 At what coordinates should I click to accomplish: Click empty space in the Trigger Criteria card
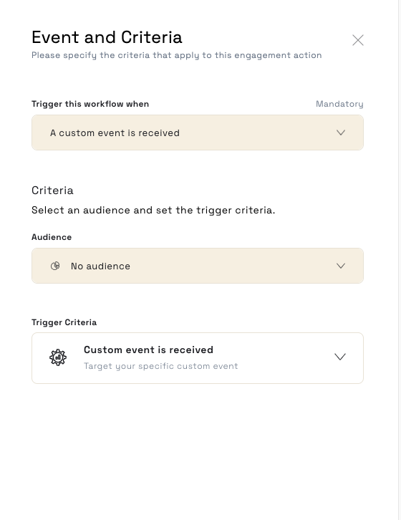point(285,358)
